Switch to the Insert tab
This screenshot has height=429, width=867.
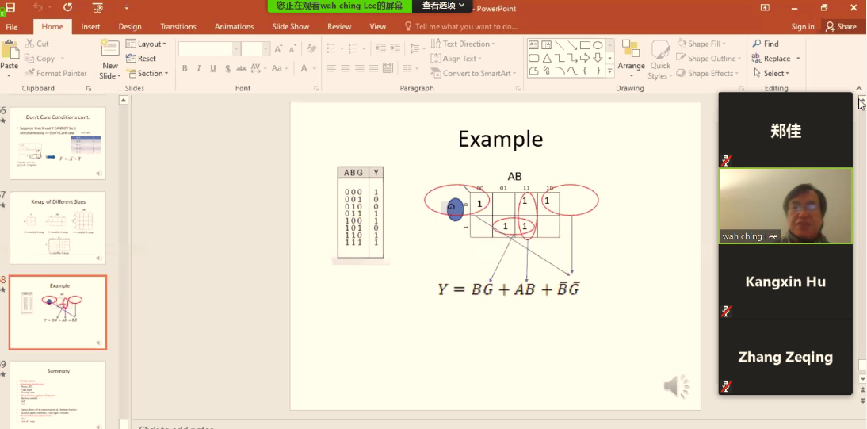coord(90,26)
